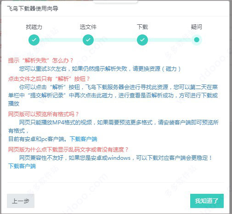Select the 疑问 step label
232x214 pixels.
[x=197, y=27]
